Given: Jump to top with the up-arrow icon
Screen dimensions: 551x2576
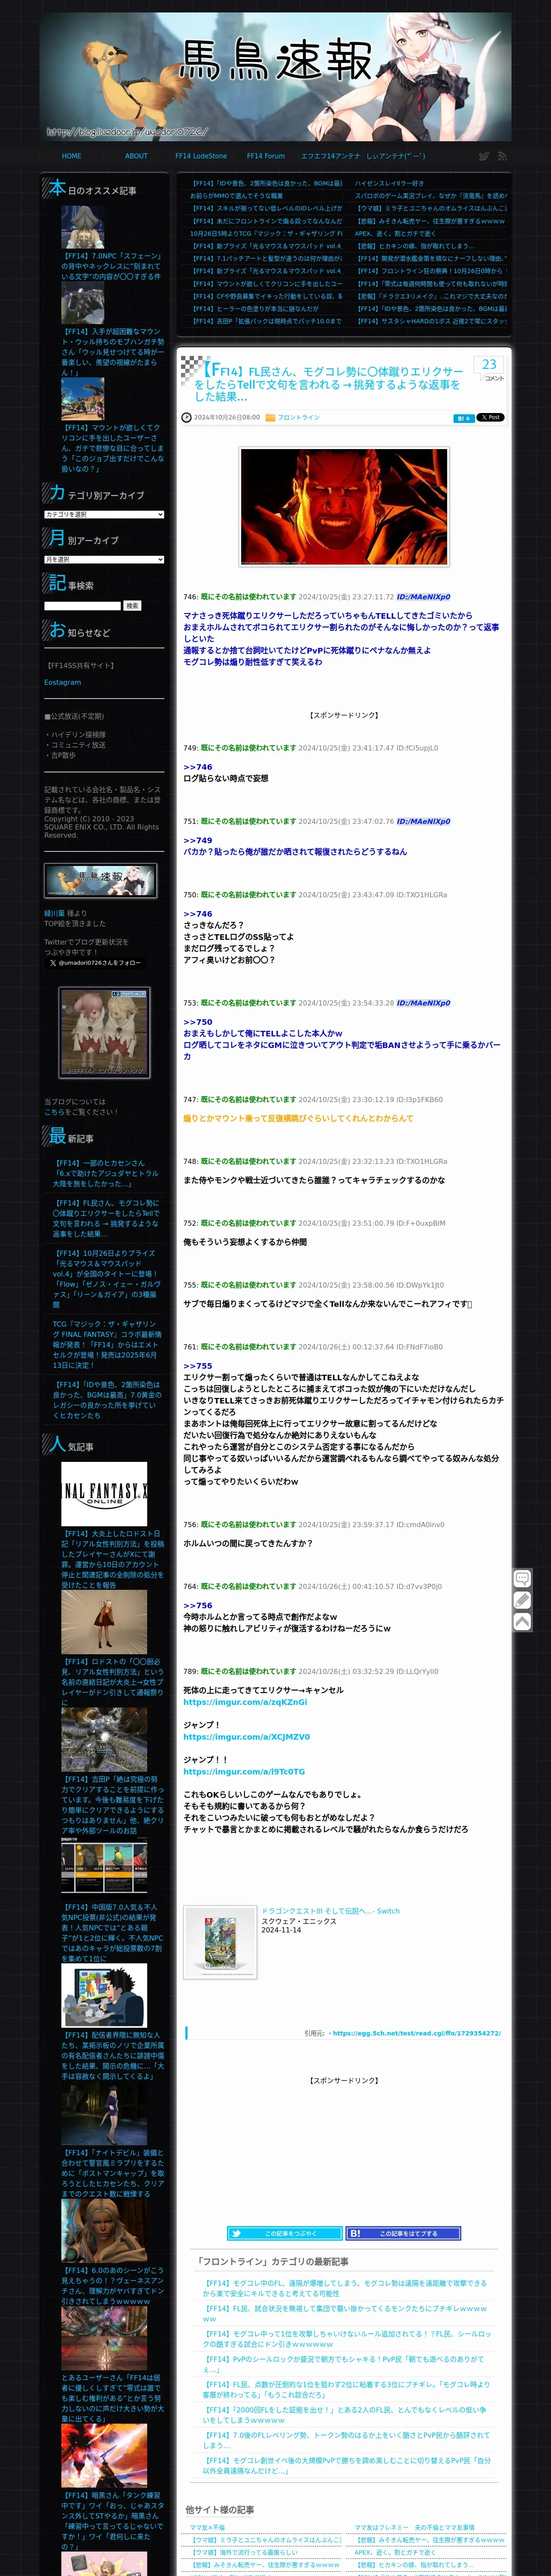Looking at the screenshot, I should point(522,1622).
